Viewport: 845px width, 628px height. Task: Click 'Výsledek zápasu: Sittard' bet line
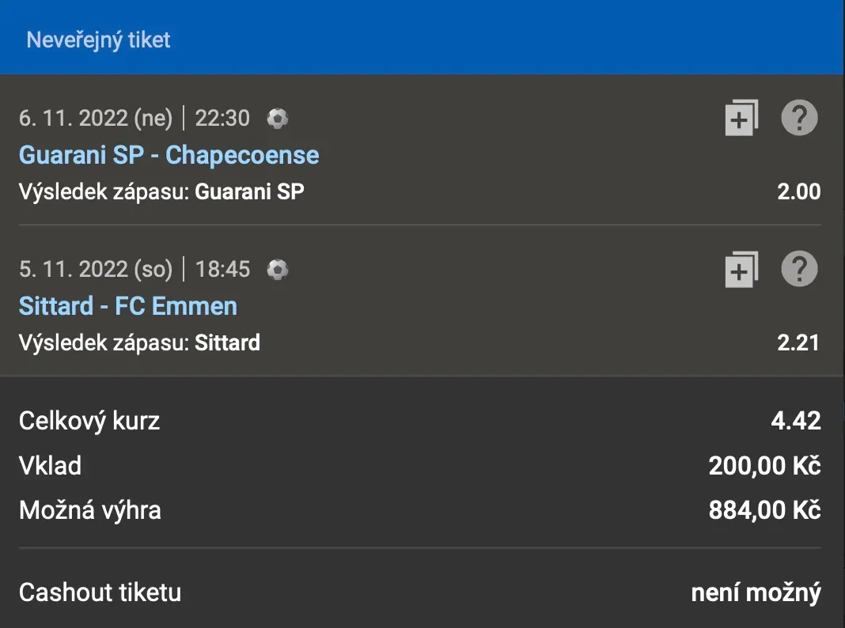coord(139,342)
